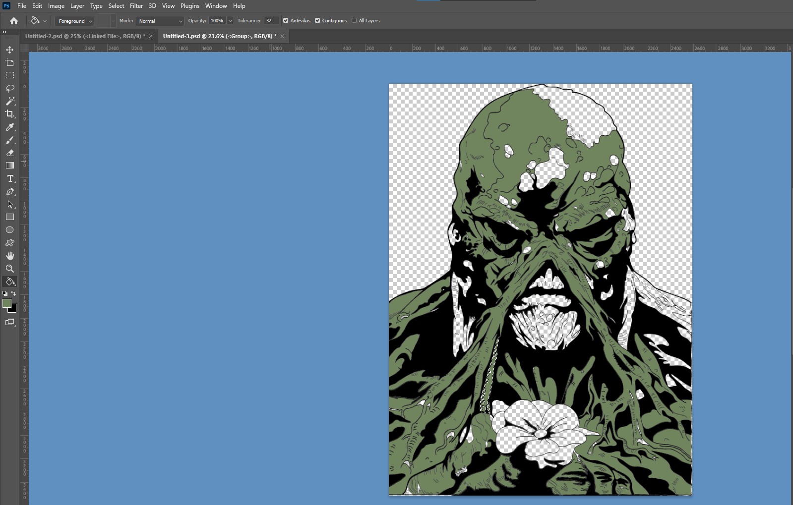The image size is (793, 505).
Task: Click the Opacity label in options bar
Action: (x=197, y=21)
